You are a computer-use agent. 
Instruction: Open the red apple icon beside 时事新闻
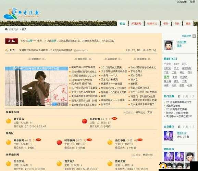[x=59, y=142]
